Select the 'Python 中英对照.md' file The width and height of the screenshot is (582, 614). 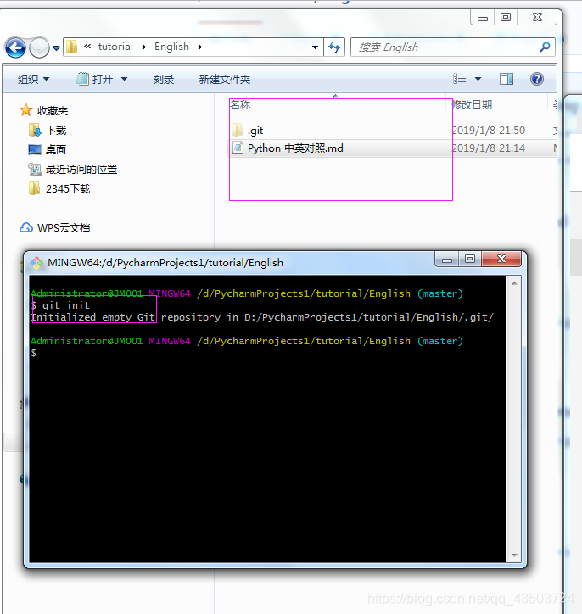pos(295,148)
